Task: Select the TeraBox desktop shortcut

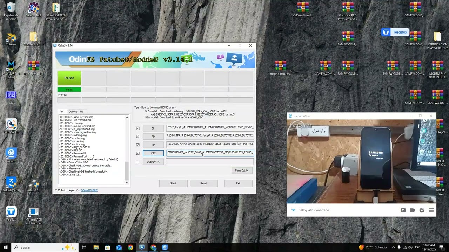Action: (11, 213)
